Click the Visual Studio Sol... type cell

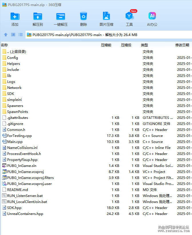point(158,166)
